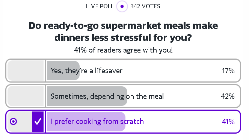Click the 42% result percentage
This screenshot has width=249, height=140.
(228, 96)
